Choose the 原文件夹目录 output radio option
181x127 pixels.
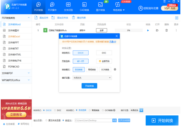(46, 120)
